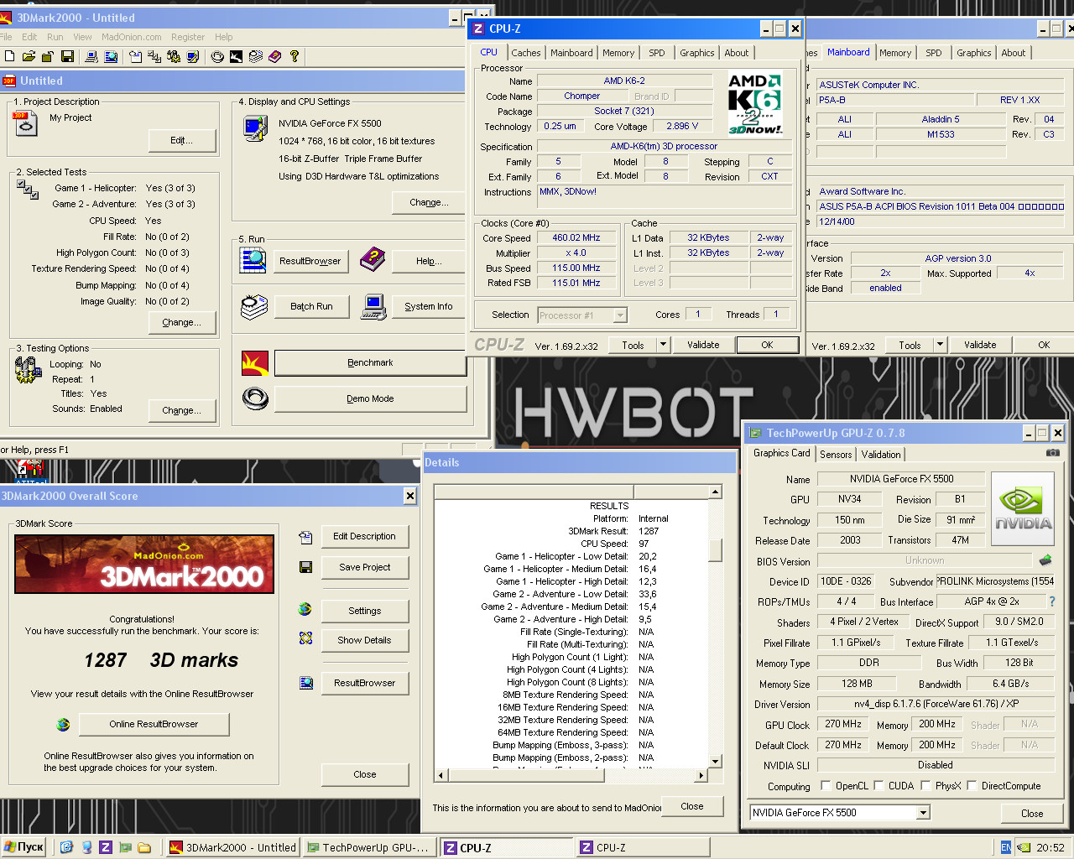Toggle the CUDA checkbox in GPU-Z

tap(879, 786)
